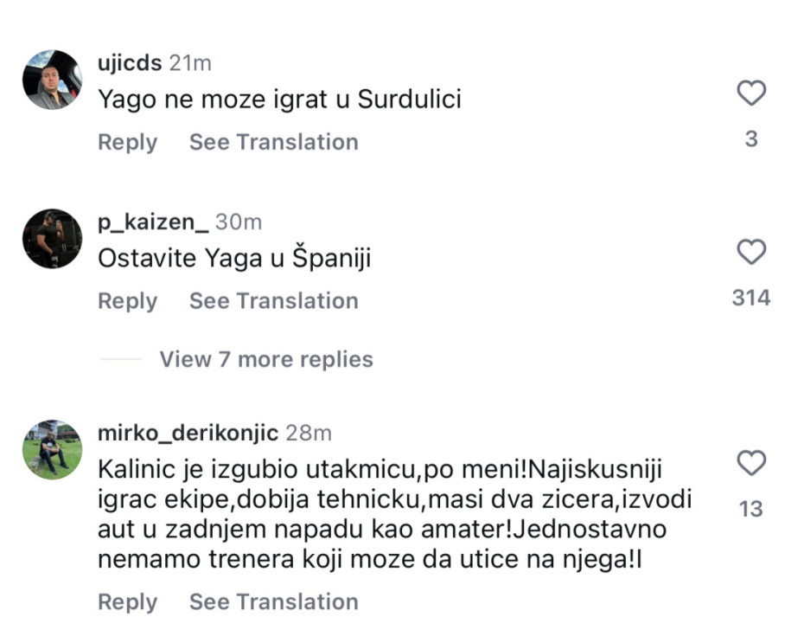View the 13 likes on mirko's comment
This screenshot has width=804, height=630.
[x=751, y=509]
